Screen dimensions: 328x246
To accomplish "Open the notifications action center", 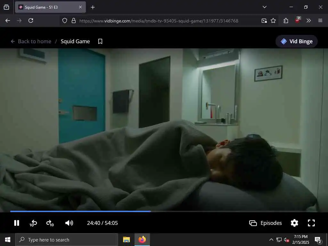I will (x=318, y=240).
